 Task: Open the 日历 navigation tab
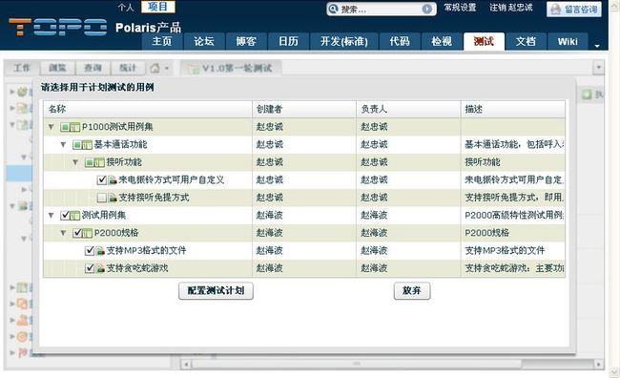click(288, 41)
